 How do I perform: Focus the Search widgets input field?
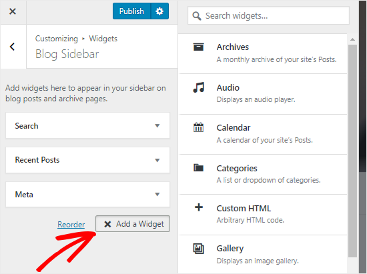pyautogui.click(x=268, y=15)
